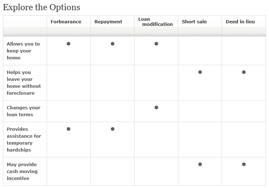Select the Short sale column header
This screenshot has width=269, height=188.
[x=194, y=22]
